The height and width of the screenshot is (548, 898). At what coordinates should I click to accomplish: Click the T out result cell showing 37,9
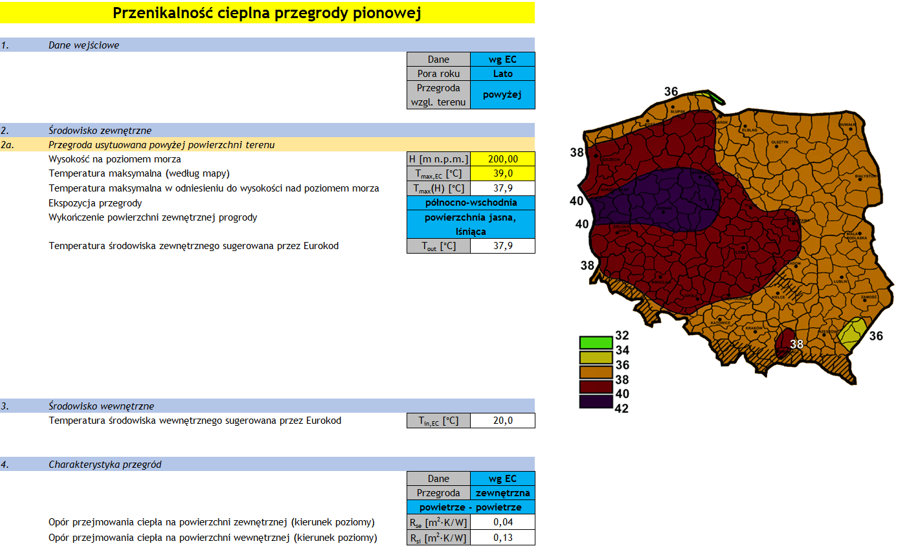(x=502, y=246)
